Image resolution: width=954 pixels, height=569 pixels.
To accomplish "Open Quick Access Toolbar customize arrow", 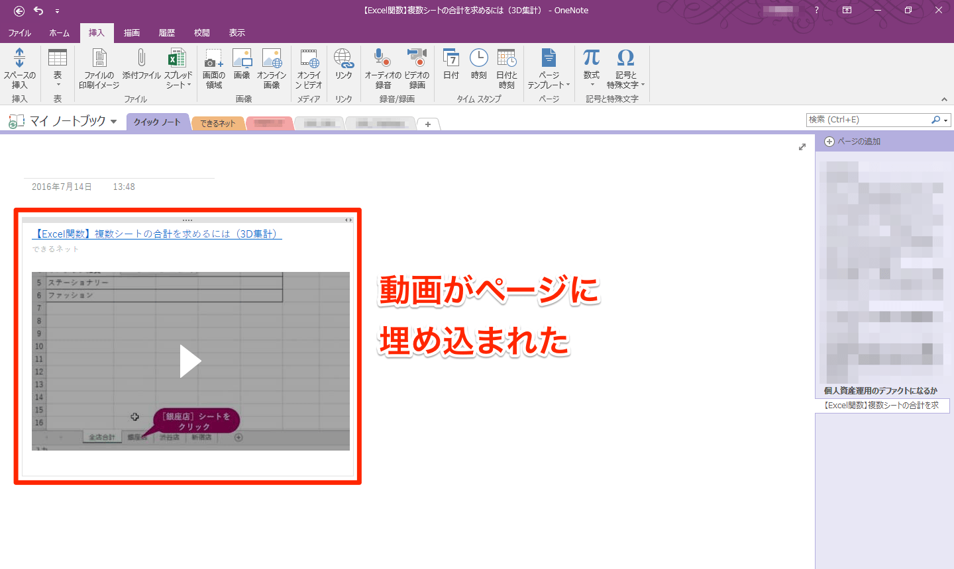I will 57,11.
